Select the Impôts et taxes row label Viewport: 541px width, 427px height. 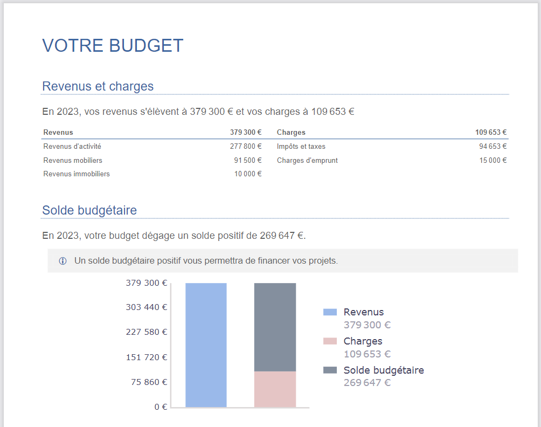[x=301, y=147]
